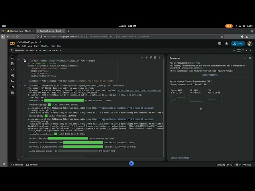Screen dimensions: 255x191
Task: Bookmark this page with address bar star
Action: pos(222,37)
